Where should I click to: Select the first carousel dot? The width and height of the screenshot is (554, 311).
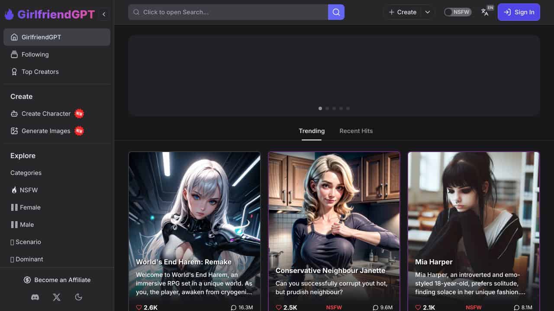point(320,108)
